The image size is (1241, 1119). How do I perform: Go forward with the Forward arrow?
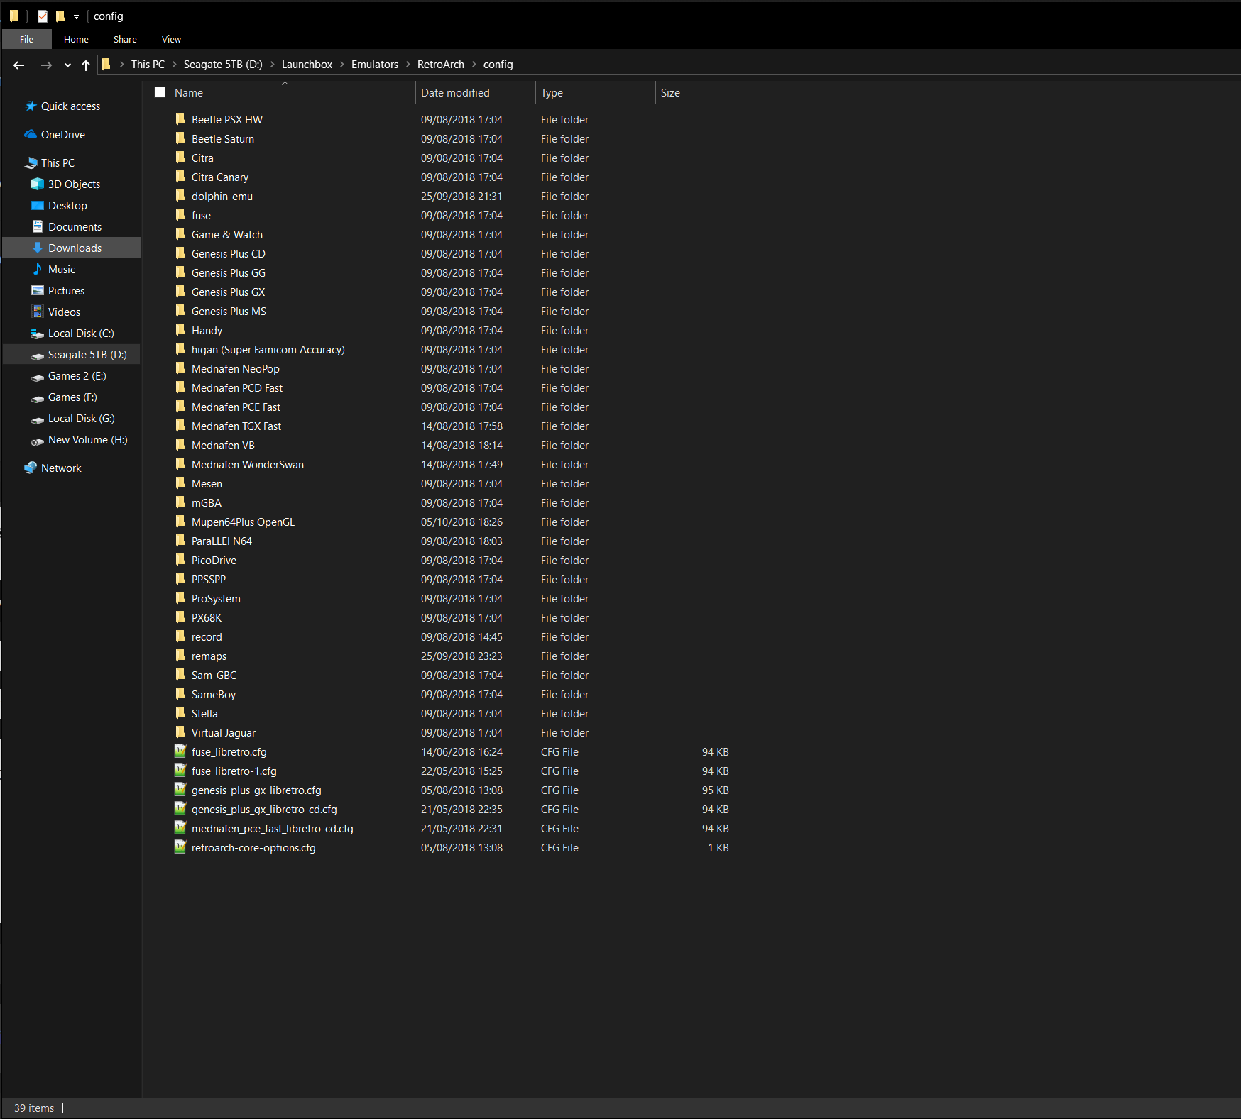tap(46, 65)
